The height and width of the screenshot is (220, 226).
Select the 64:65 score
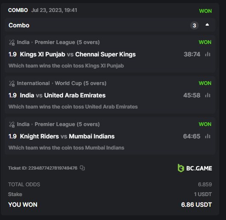(192, 136)
